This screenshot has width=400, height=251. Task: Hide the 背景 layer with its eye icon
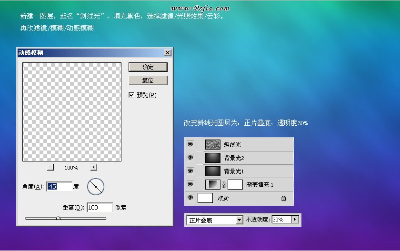(x=190, y=198)
